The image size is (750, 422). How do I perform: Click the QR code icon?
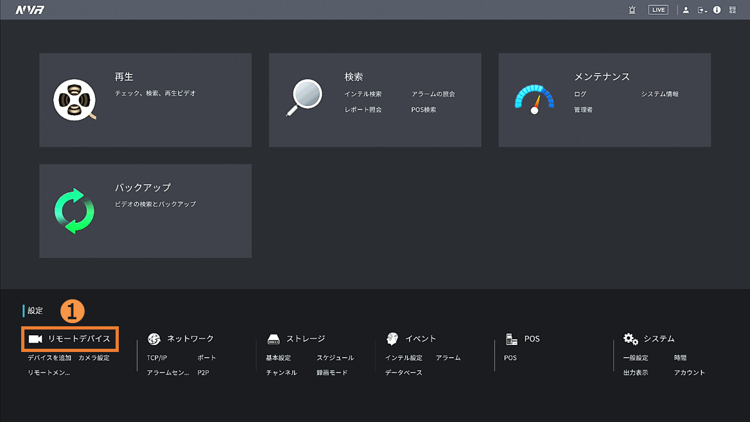733,10
